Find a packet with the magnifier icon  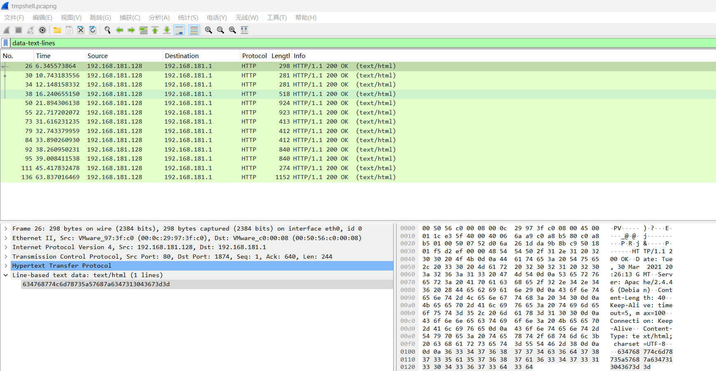(108, 30)
